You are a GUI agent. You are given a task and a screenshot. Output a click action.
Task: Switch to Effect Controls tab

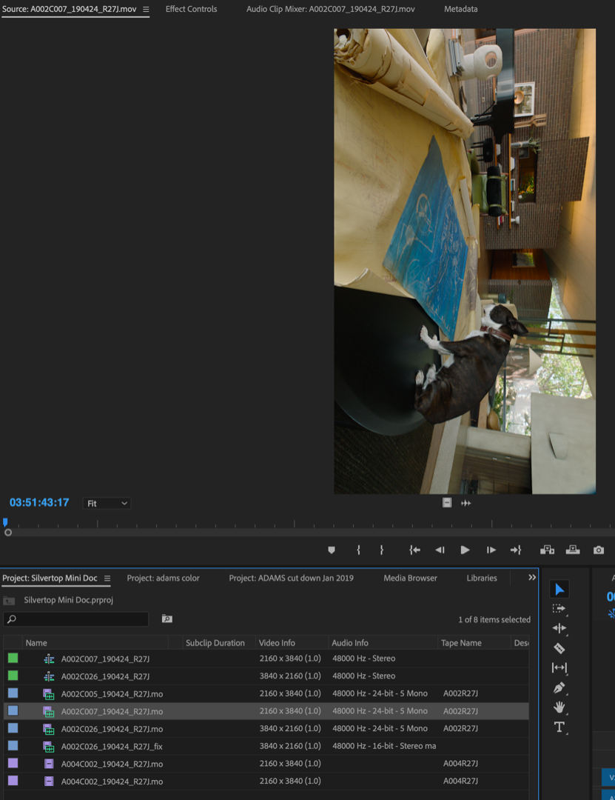pyautogui.click(x=191, y=9)
